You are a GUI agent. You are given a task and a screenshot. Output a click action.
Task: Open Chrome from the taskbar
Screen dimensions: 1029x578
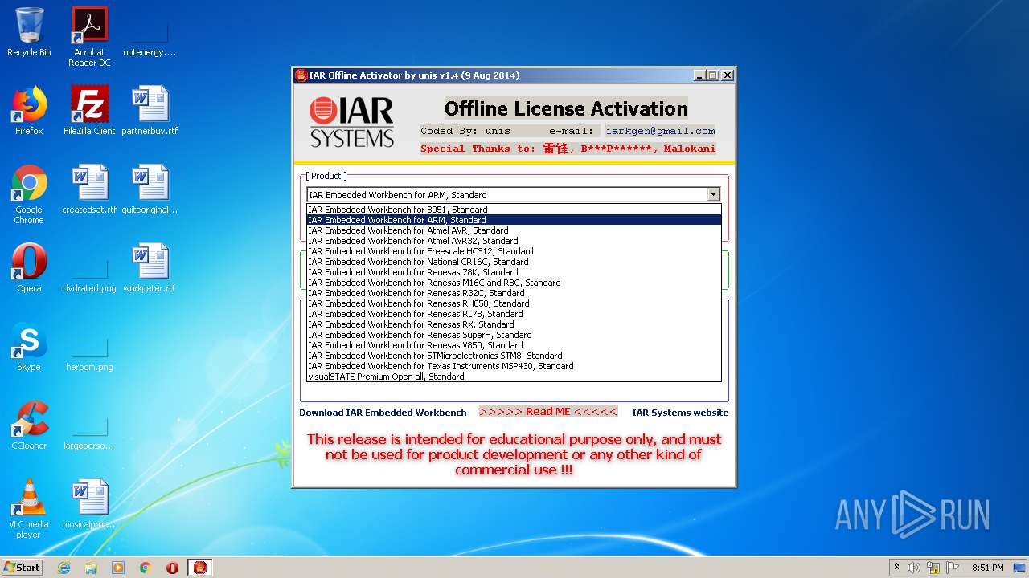146,568
